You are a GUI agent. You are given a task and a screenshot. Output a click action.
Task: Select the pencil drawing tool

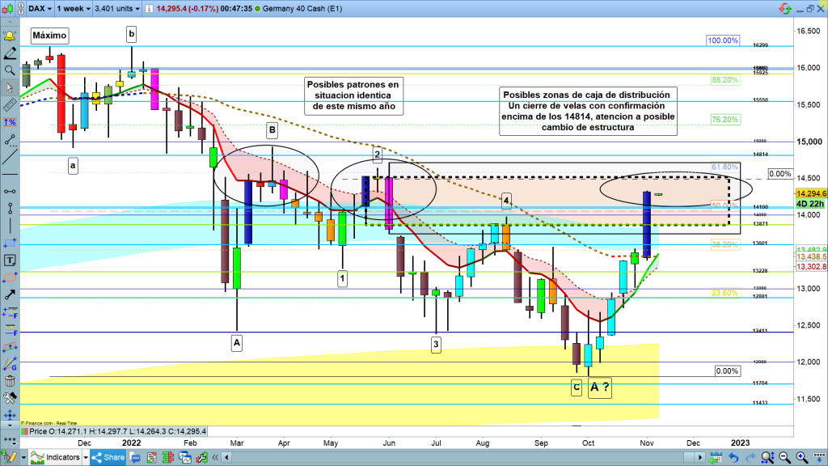pos(10,53)
